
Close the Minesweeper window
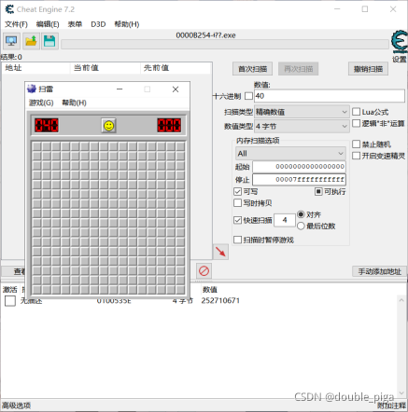pos(176,89)
